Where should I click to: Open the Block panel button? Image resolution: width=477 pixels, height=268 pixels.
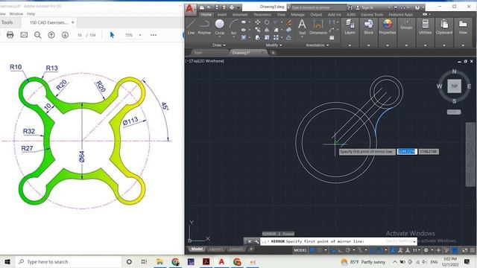coord(369,27)
